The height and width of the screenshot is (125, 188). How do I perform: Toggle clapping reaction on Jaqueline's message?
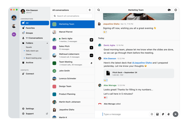105,32
